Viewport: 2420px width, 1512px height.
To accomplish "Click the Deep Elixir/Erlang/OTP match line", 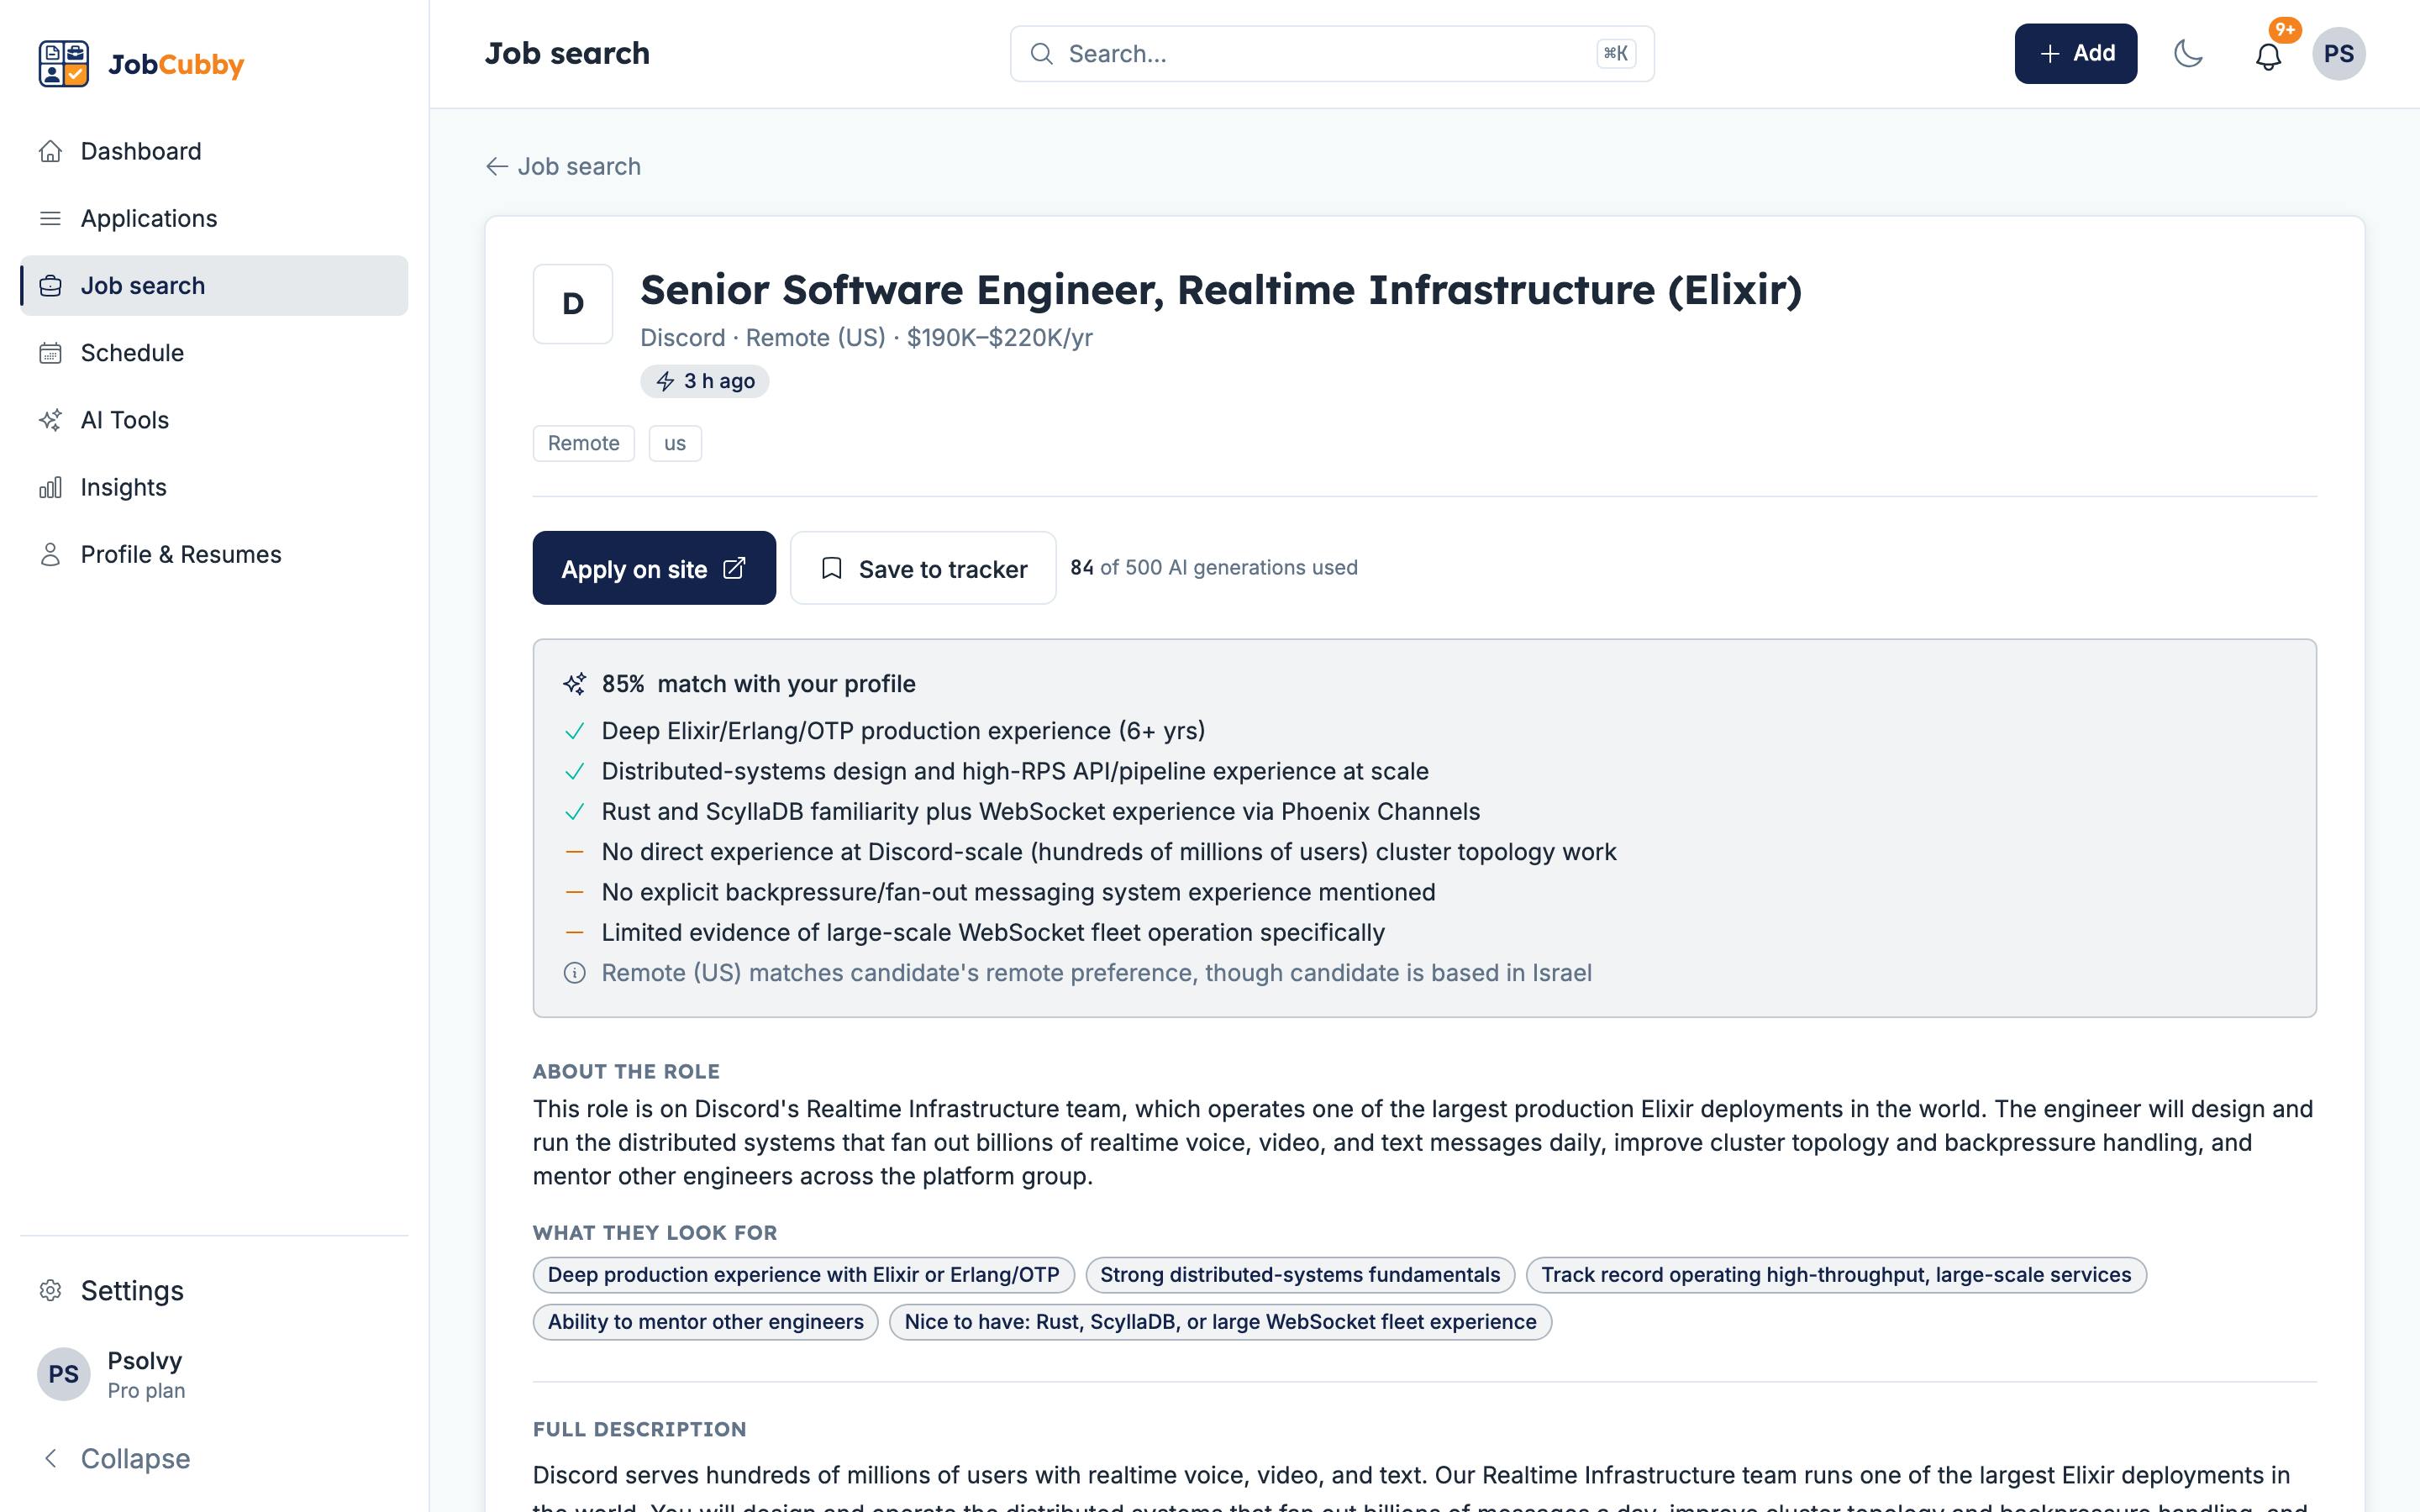I will click(903, 731).
